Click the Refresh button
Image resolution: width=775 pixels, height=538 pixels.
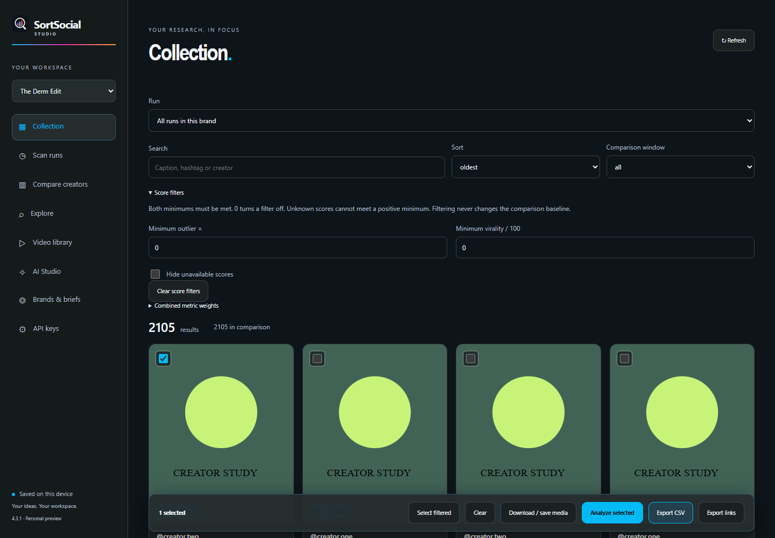[x=734, y=40]
